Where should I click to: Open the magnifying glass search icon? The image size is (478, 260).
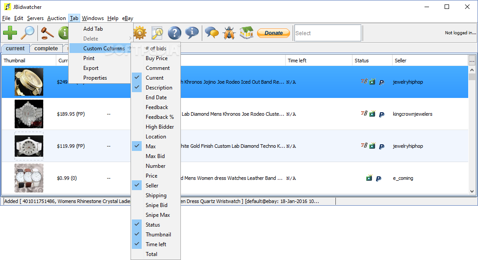tap(28, 33)
